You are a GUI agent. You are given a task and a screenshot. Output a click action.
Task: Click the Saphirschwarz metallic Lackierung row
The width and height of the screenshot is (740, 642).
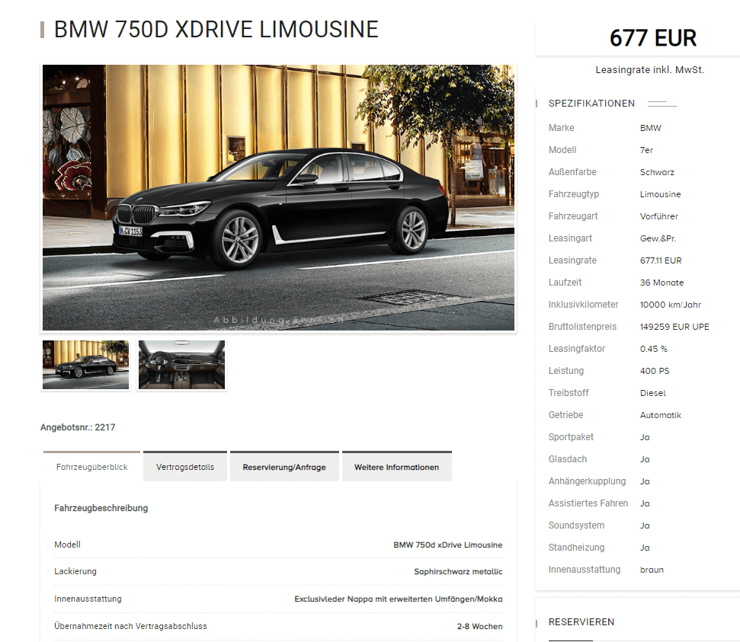coord(278,571)
